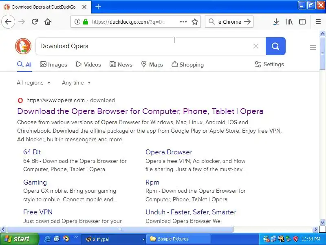Expand the Any time filter
This screenshot has width=326, height=245.
76,83
